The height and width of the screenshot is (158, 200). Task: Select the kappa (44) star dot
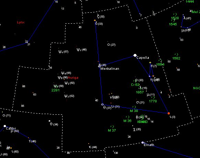(x=89, y=144)
